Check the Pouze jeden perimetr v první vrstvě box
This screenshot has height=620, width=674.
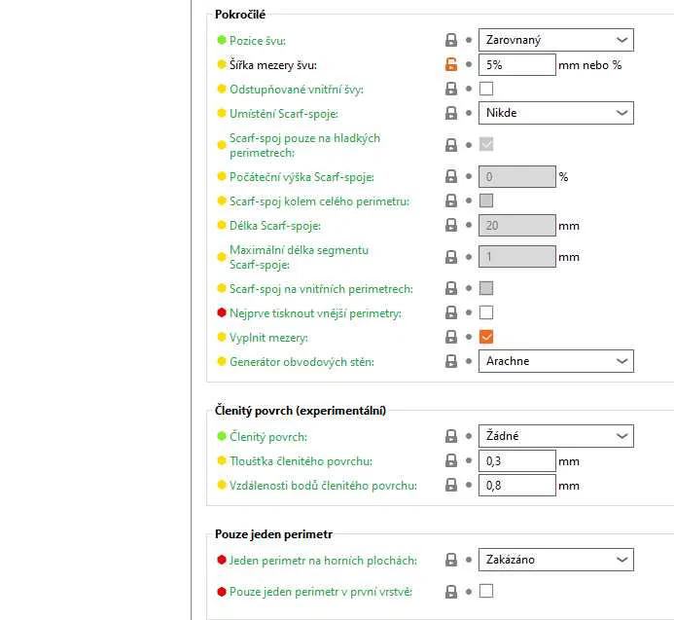coord(486,591)
